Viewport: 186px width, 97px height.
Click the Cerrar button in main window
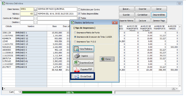click(159, 9)
